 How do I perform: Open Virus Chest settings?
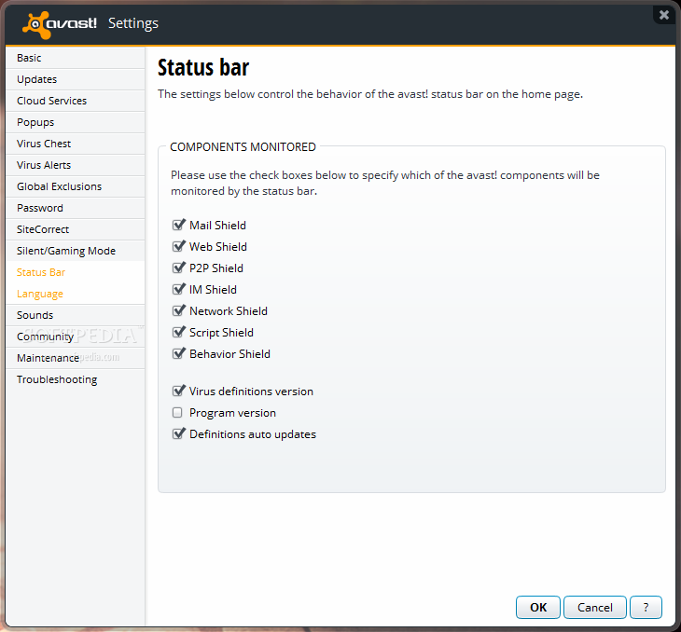(76, 144)
